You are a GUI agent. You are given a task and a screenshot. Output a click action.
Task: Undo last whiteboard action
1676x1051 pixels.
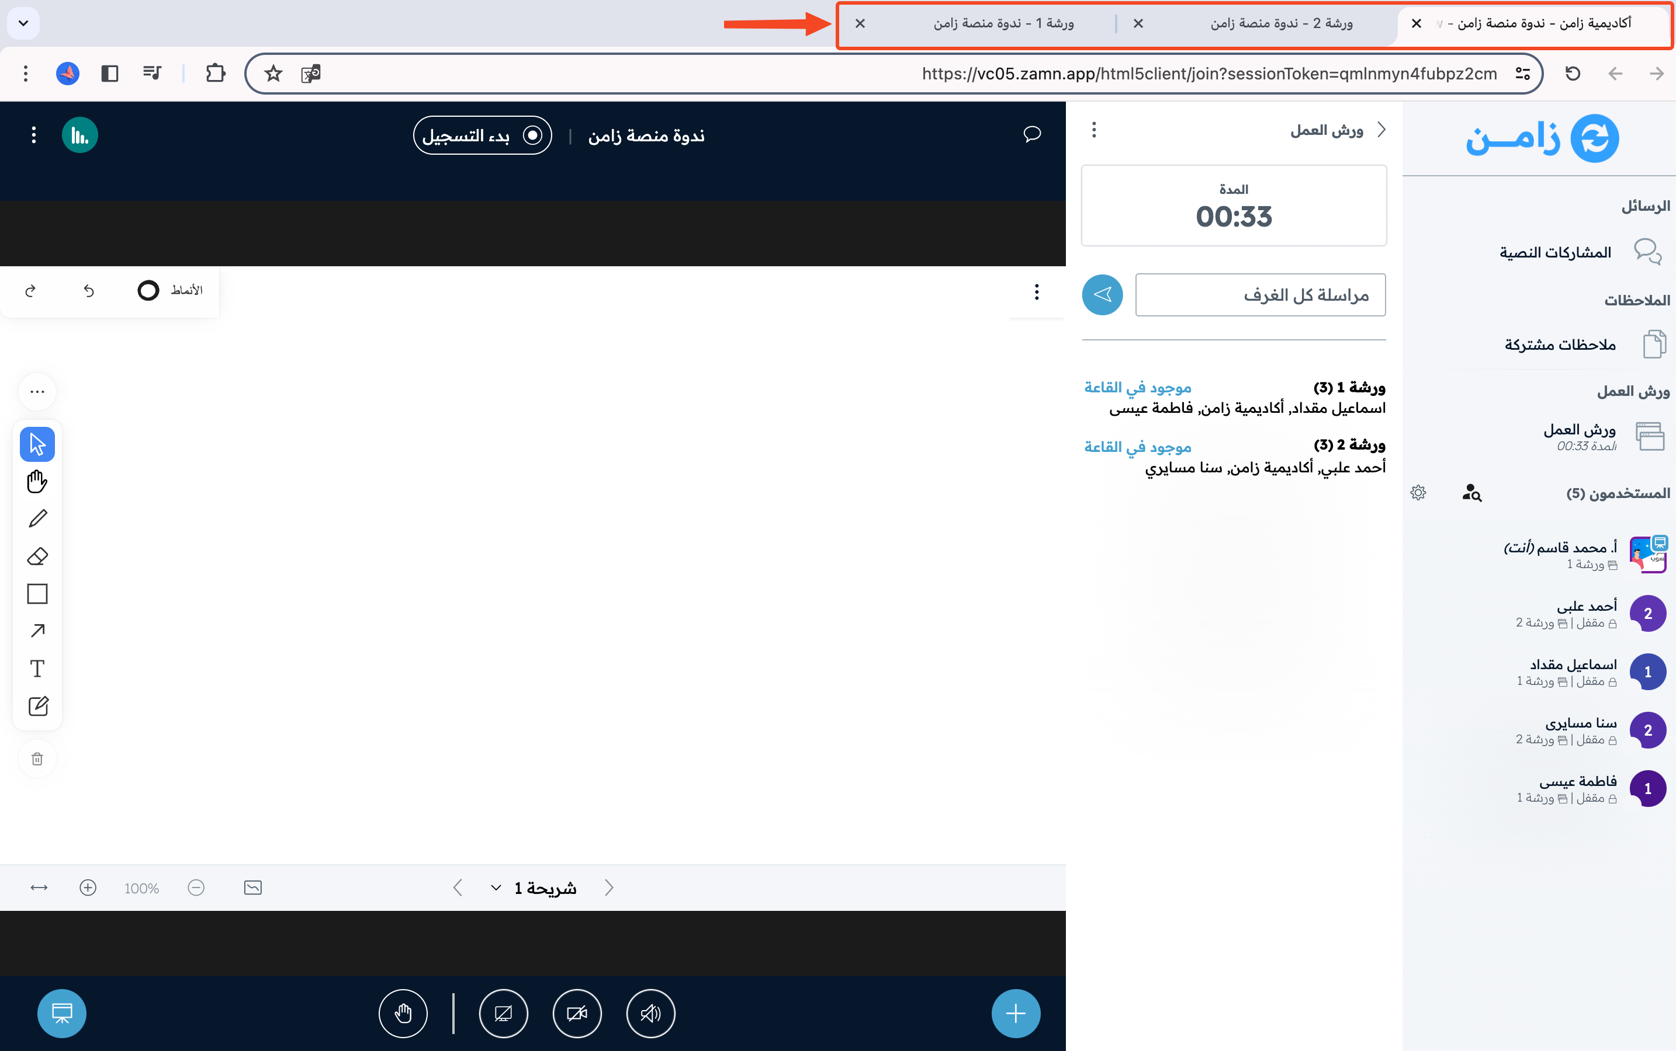tap(89, 291)
